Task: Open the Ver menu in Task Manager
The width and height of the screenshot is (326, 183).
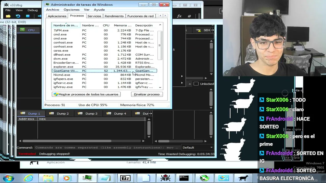Action: 87,10
